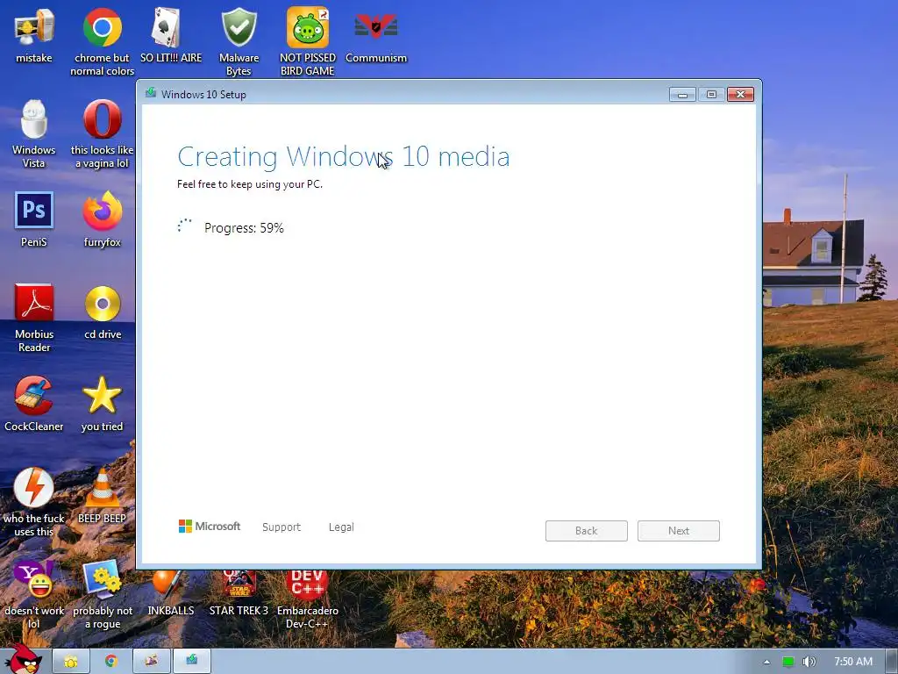Screen dimensions: 898x674
Task: Open the "chrome but normal colors" icon
Action: click(102, 27)
